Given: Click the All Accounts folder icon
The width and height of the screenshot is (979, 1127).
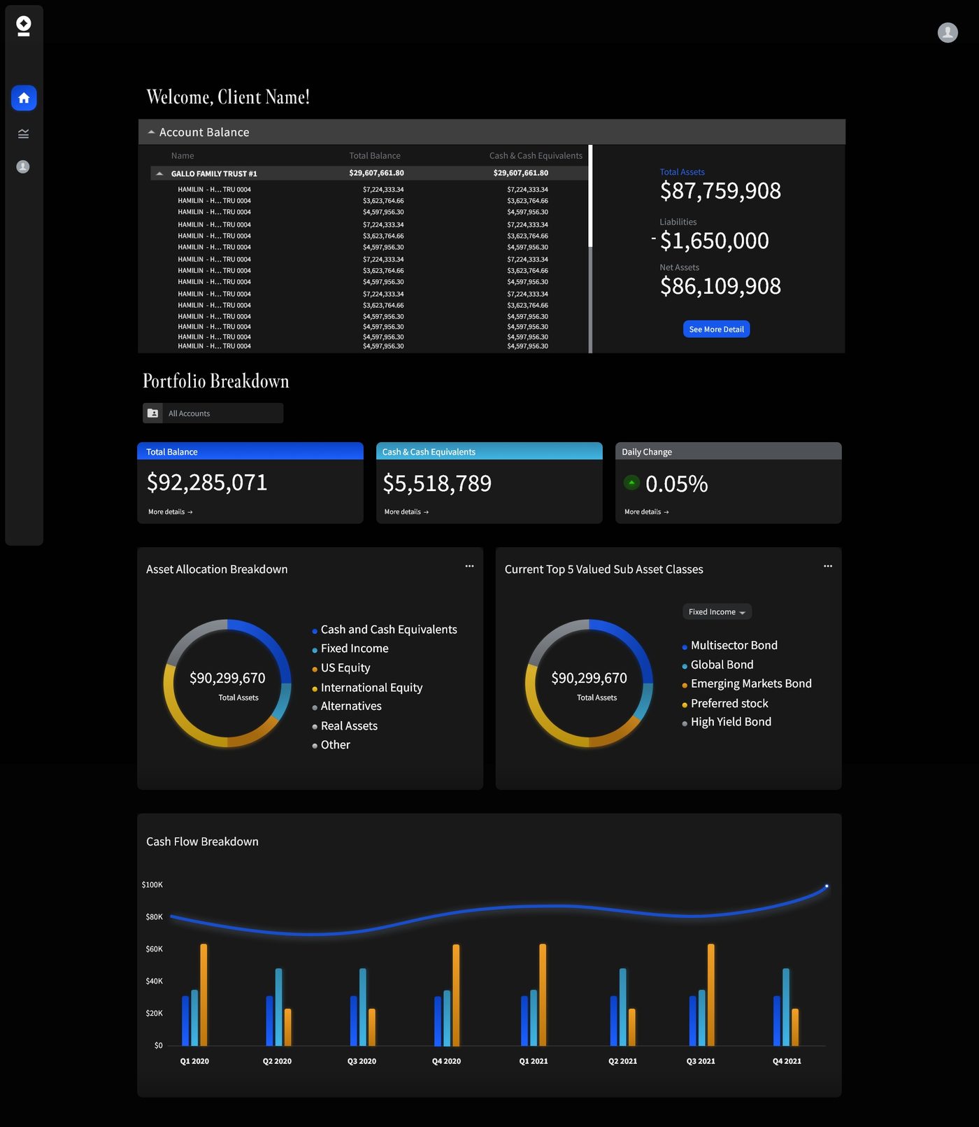Looking at the screenshot, I should point(152,413).
